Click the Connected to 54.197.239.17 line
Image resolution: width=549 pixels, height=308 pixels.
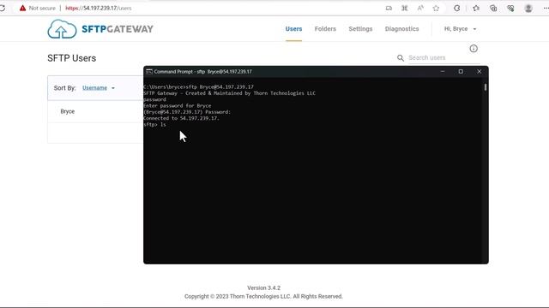pyautogui.click(x=181, y=118)
